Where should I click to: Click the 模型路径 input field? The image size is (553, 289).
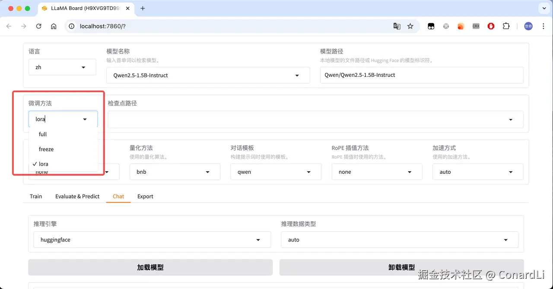point(422,75)
